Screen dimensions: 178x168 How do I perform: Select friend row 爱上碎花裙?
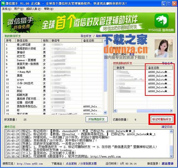tap(54, 45)
